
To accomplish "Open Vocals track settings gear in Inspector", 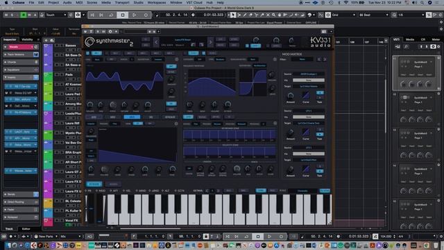I will 36,47.
